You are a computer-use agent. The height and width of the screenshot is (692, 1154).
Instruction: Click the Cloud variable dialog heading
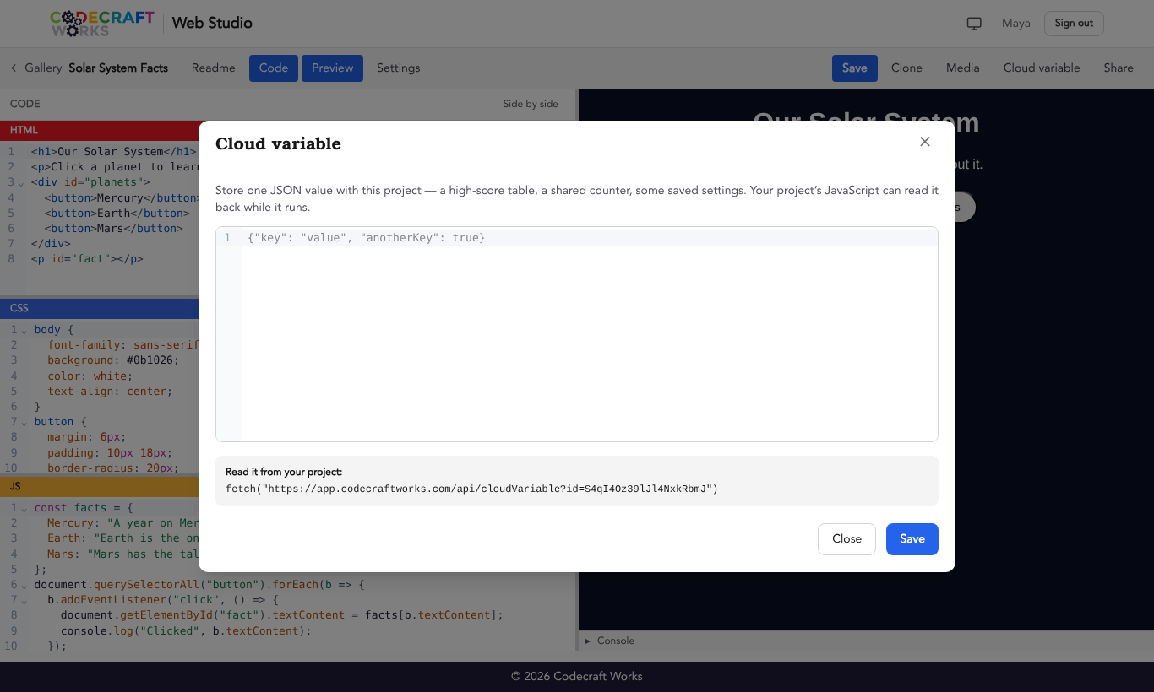[278, 143]
